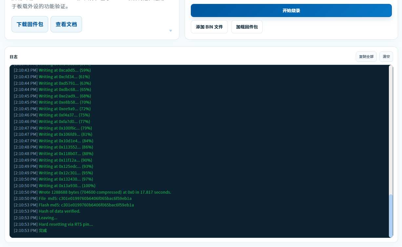Click the 添加 BIN 文件 button

[209, 27]
